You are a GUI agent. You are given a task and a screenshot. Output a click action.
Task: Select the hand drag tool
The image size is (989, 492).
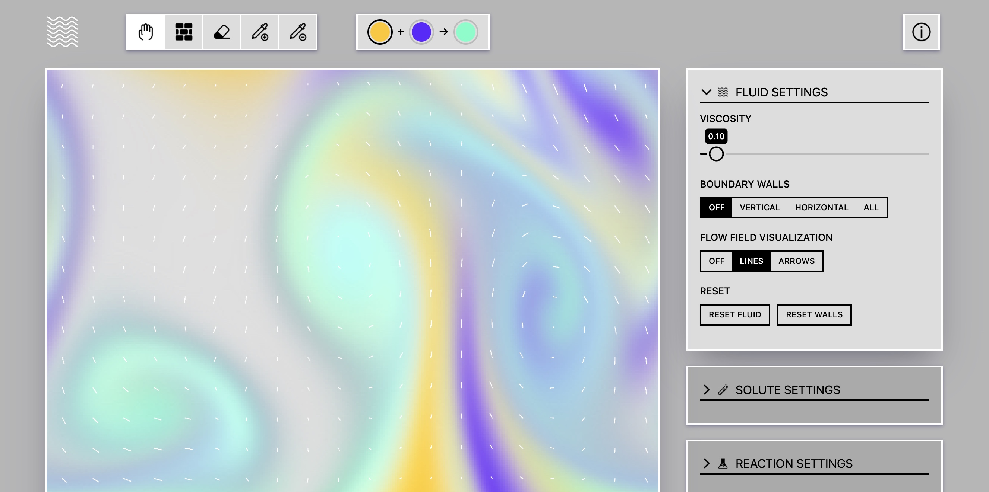coord(145,32)
